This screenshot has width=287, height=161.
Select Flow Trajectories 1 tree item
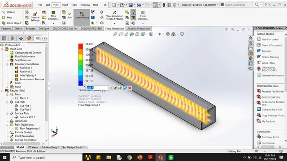[x=30, y=128]
